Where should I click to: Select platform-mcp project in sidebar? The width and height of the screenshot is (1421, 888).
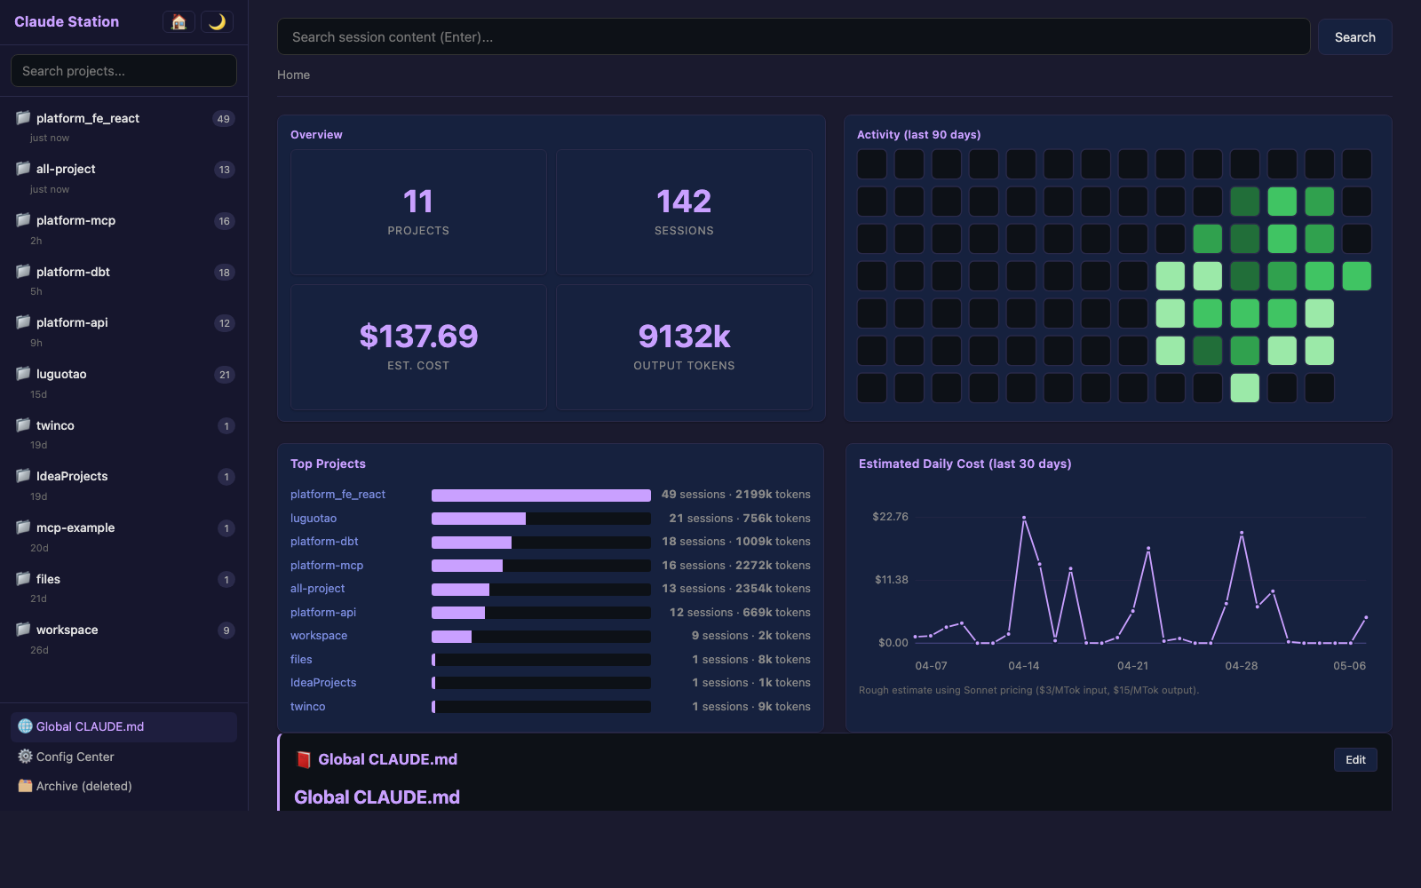coord(123,229)
